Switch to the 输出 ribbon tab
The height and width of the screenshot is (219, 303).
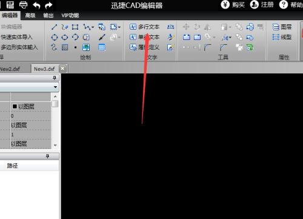(48, 15)
